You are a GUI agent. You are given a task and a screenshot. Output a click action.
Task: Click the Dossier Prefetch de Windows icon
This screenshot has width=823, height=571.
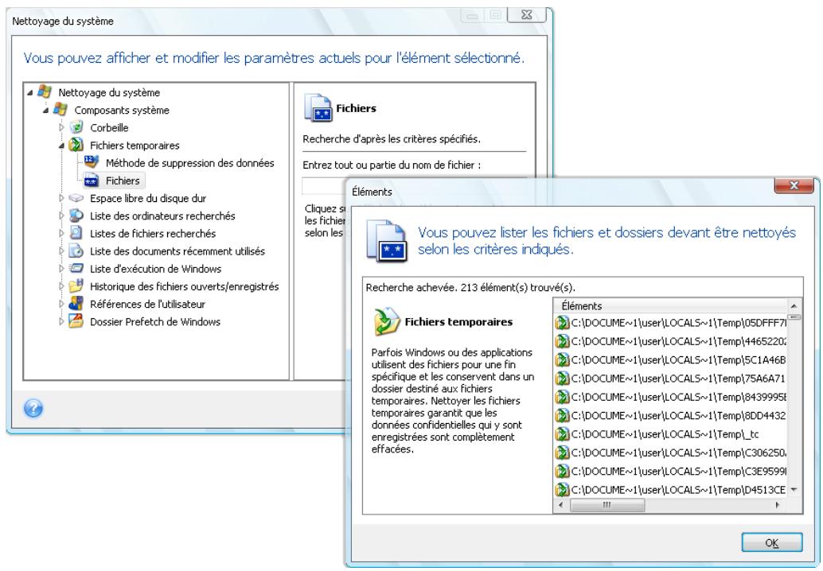[x=76, y=321]
